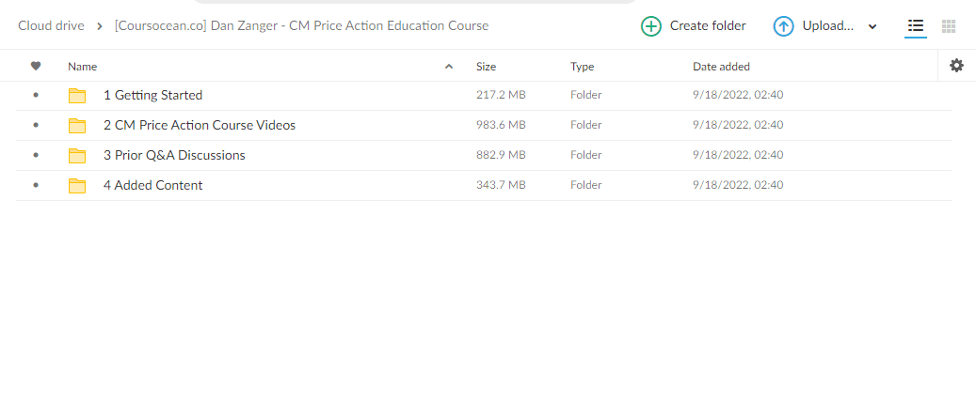
Task: Click Type cell of Prior Q&A Discussions row
Action: tap(585, 155)
